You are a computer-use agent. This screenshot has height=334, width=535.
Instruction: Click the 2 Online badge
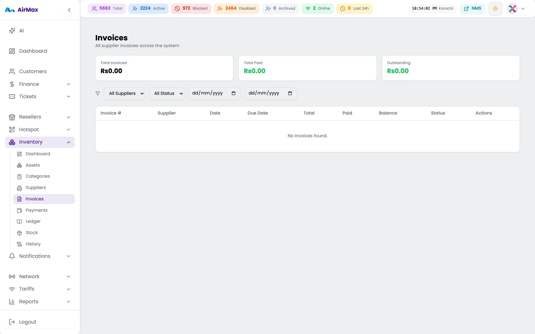pyautogui.click(x=318, y=8)
